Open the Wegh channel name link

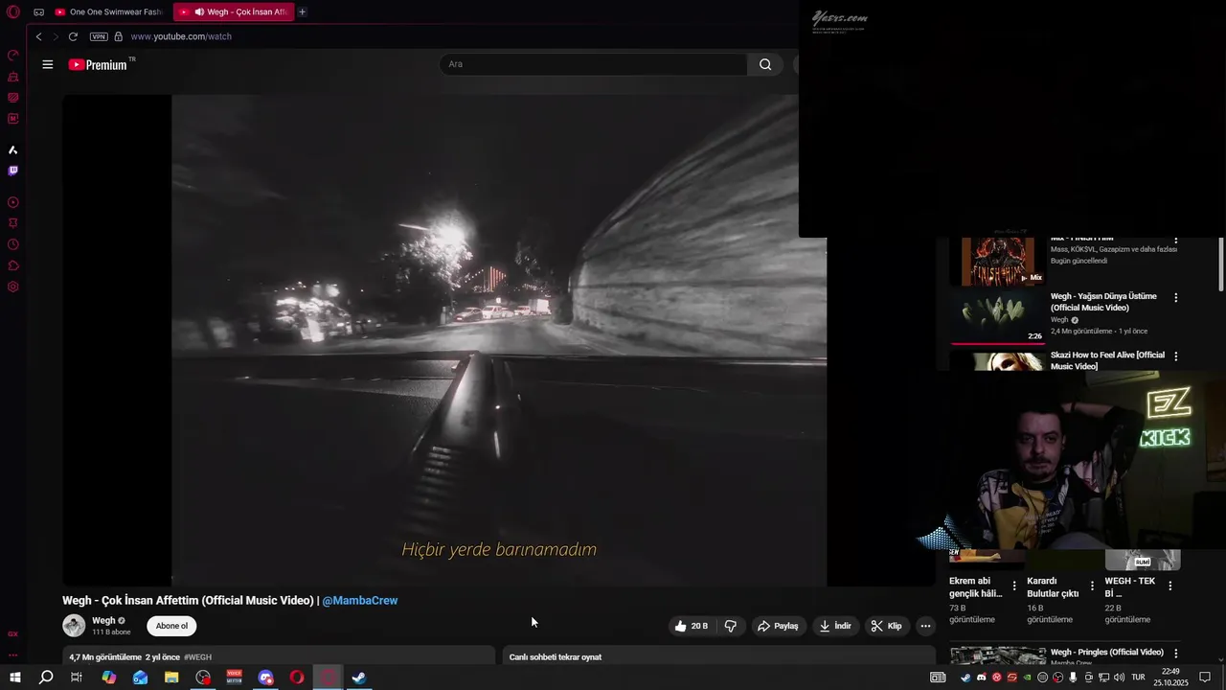coord(103,620)
